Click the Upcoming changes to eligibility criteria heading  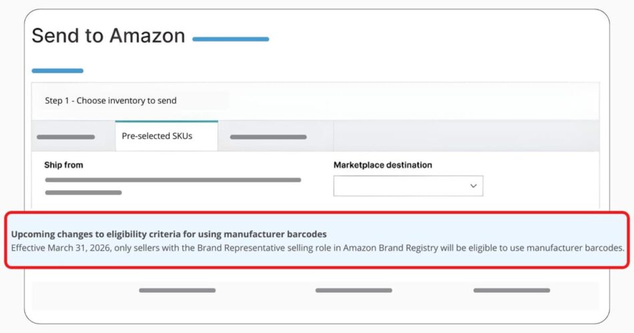(x=169, y=234)
